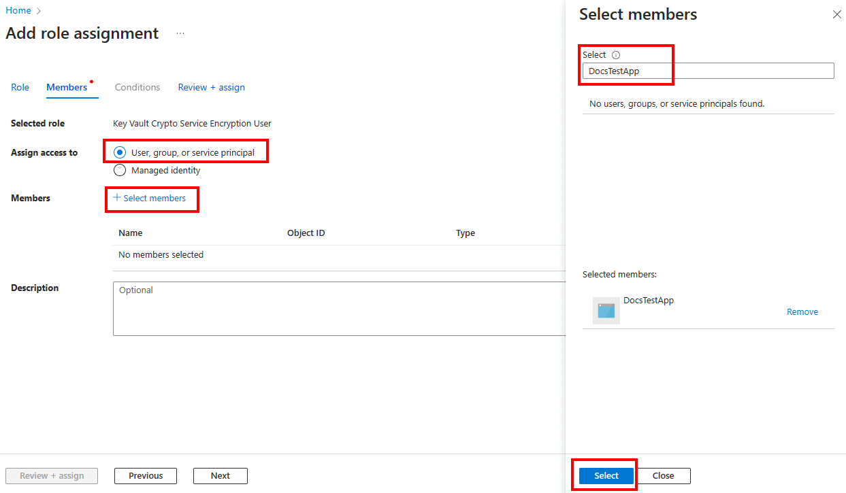Switch to the Conditions tab
Image resolution: width=846 pixels, height=493 pixels.
click(x=137, y=87)
